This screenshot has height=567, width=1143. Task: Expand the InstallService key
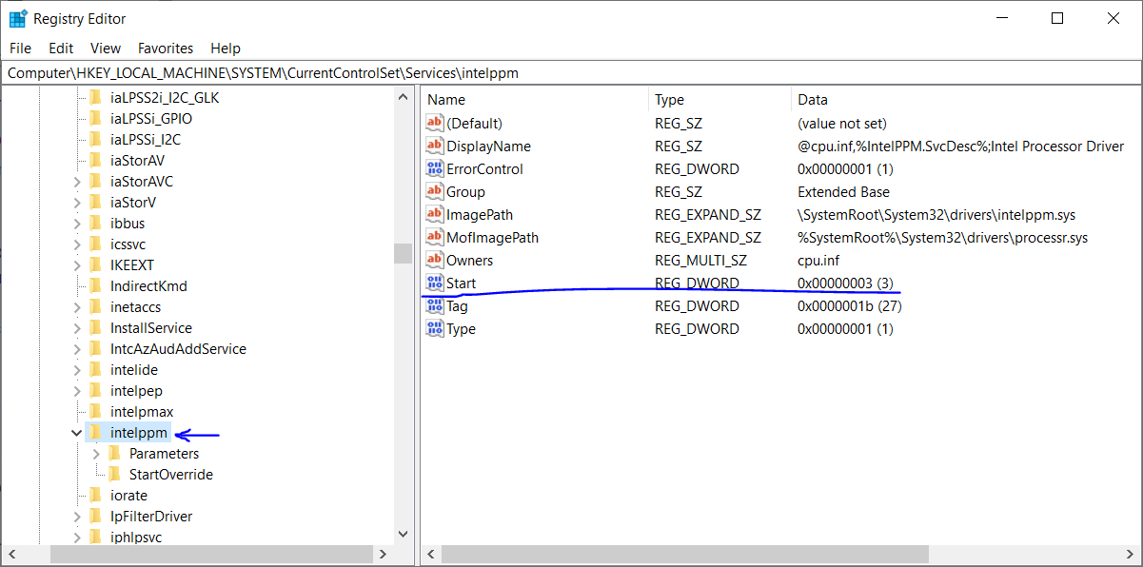click(77, 327)
